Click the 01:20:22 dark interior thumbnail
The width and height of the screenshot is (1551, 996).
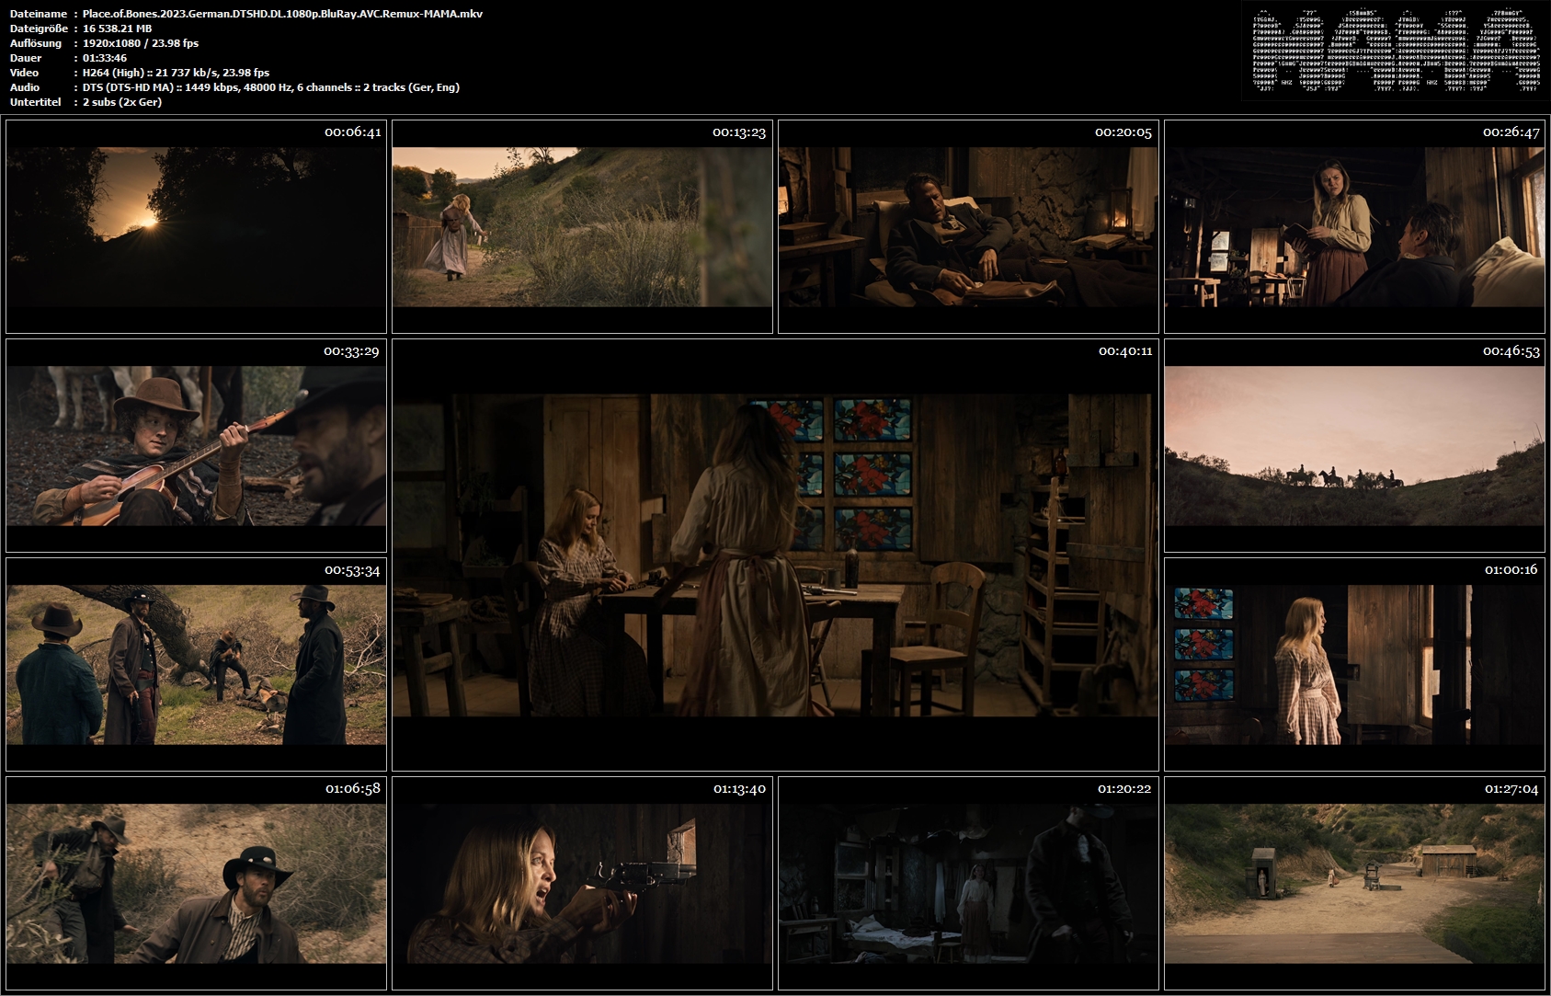[x=968, y=883]
